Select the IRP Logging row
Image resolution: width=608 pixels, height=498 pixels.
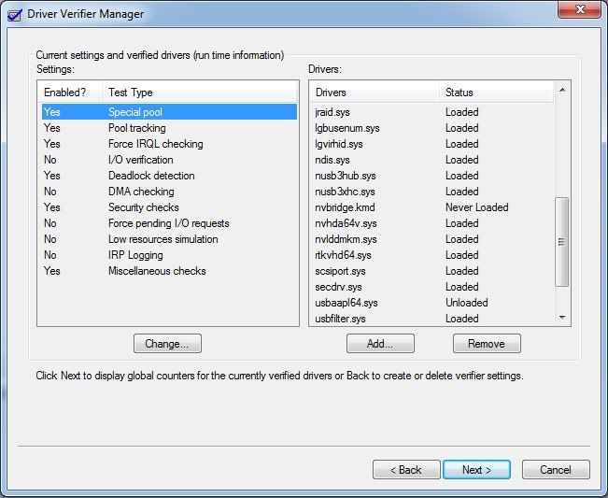point(169,255)
